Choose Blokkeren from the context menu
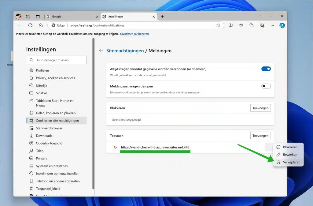 [x=288, y=147]
